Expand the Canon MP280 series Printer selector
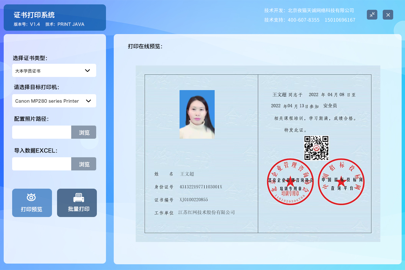The image size is (405, 270). [x=54, y=101]
